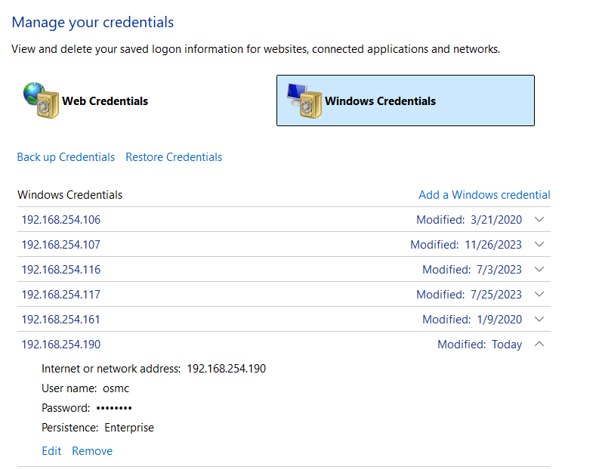Open Back up Credentials link
The height and width of the screenshot is (470, 599).
click(x=66, y=157)
